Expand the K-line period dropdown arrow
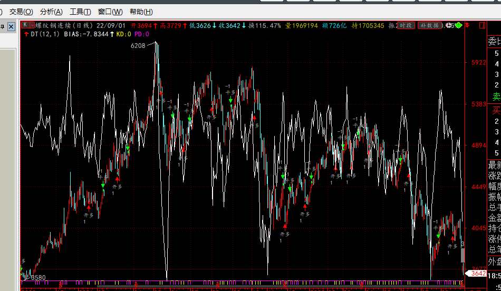The height and width of the screenshot is (291, 501). [x=32, y=25]
